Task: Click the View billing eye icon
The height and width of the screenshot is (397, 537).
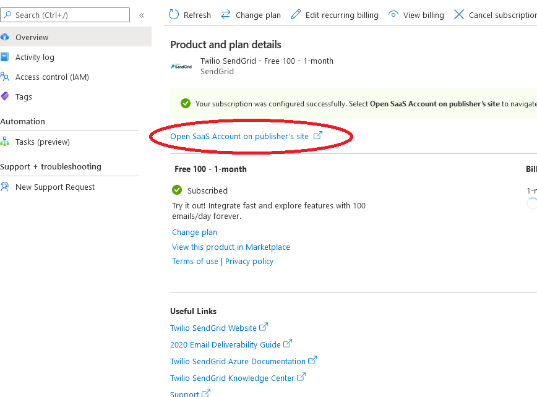Action: click(x=393, y=15)
